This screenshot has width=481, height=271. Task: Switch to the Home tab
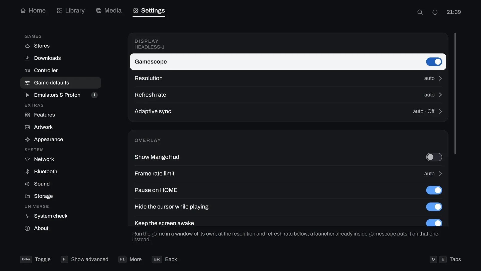(33, 11)
